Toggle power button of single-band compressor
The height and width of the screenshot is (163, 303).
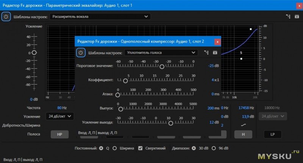click(80, 52)
